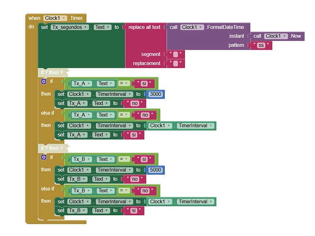
Task: Select the 5000 number block
Action: tap(156, 170)
